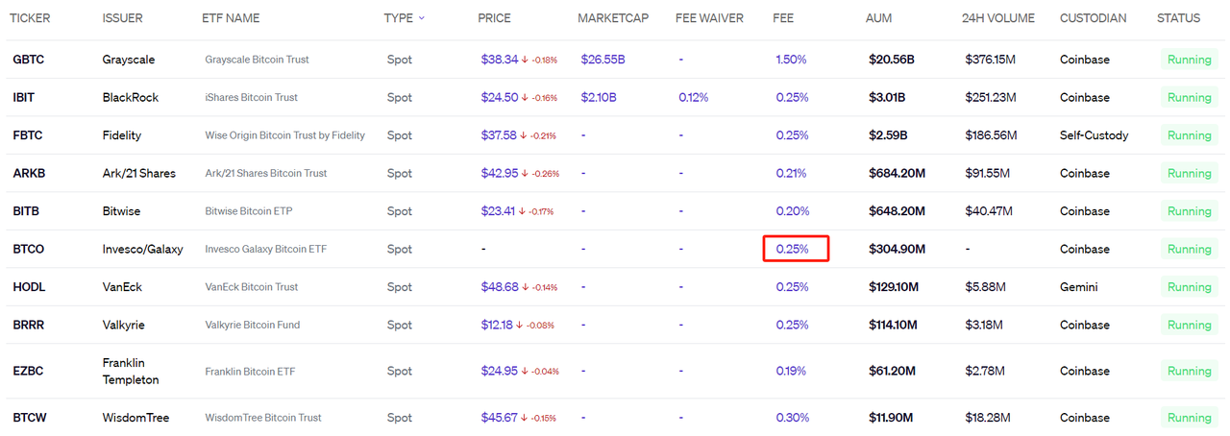Click the FBTC price $37.58
The width and height of the screenshot is (1230, 436).
point(499,135)
